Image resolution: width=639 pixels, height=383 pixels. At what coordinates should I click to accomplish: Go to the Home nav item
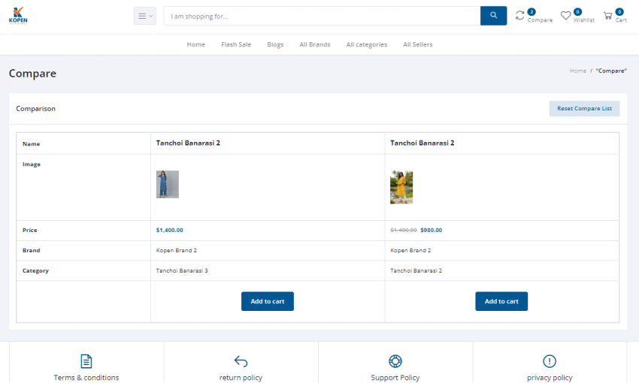point(196,44)
